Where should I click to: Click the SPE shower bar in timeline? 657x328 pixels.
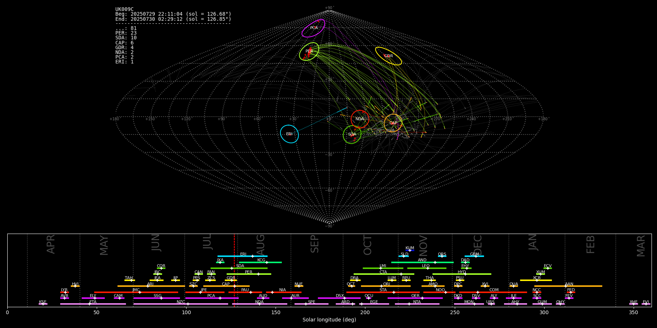311,304
